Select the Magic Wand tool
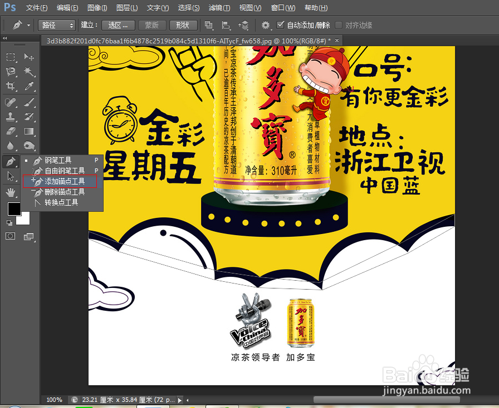Screen dimensions: 499x408 [x=29, y=71]
